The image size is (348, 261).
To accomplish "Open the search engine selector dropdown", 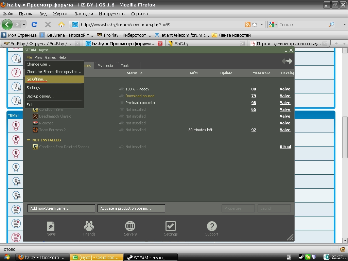I will [x=273, y=24].
